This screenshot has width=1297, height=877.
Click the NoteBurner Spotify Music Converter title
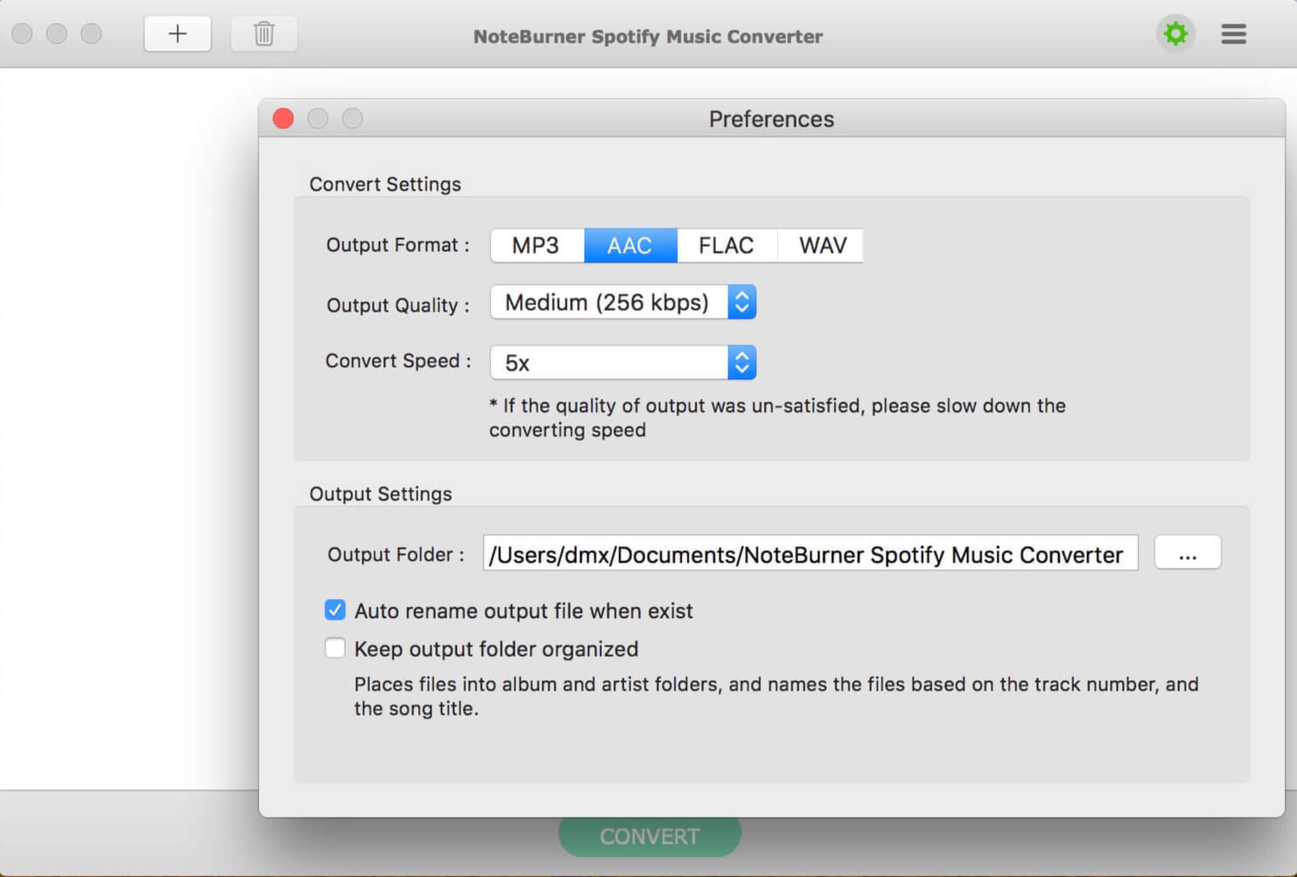tap(648, 36)
